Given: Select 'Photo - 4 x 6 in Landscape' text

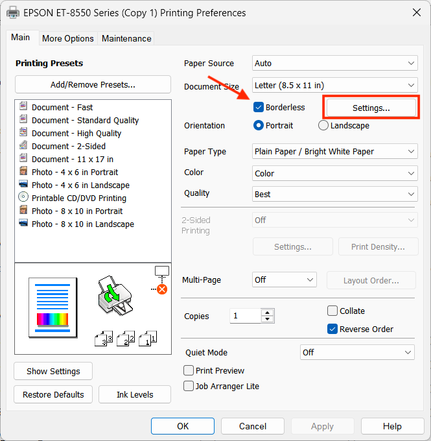Looking at the screenshot, I should pos(80,185).
